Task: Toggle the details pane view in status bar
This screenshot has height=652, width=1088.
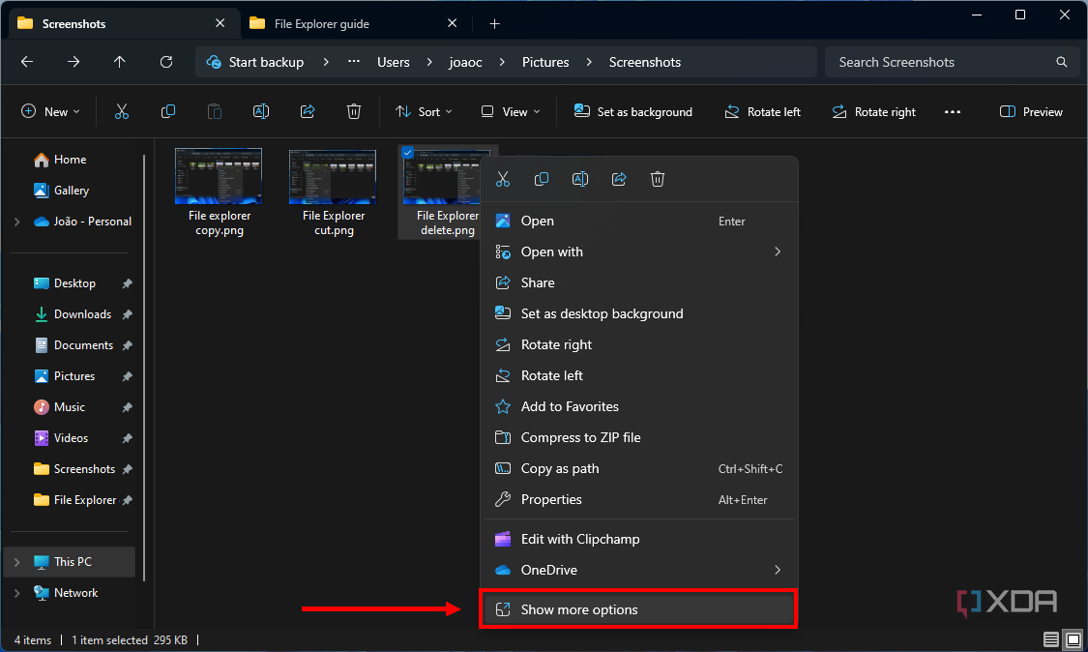Action: 1050,639
